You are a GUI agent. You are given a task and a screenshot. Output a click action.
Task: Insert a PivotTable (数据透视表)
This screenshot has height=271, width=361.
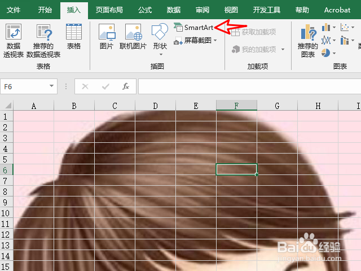(x=14, y=40)
